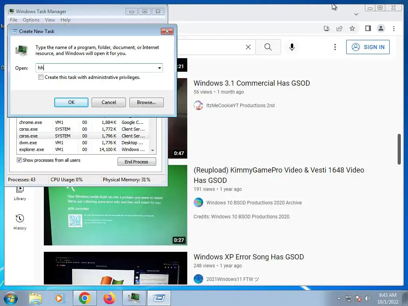The height and width of the screenshot is (306, 408).
Task: Toggle Chrome side panel icon
Action: 368,28
